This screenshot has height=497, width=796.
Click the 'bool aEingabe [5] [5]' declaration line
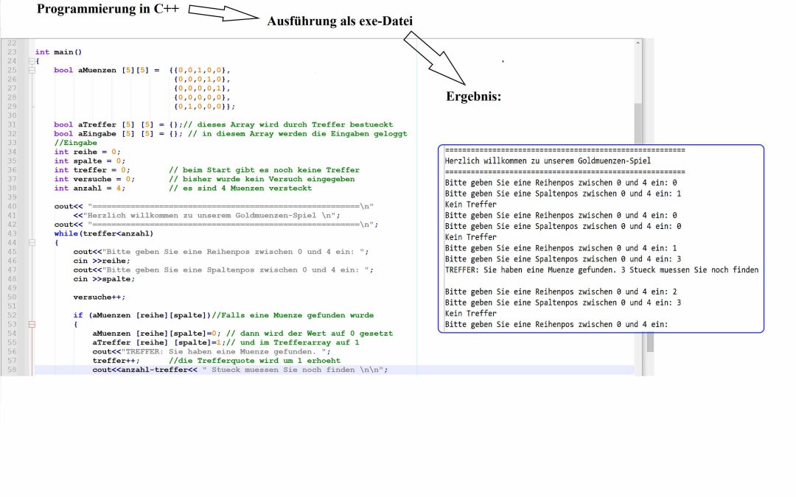(231, 133)
